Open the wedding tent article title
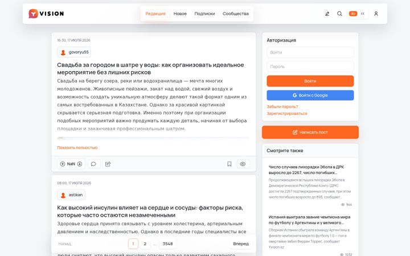 coord(150,68)
